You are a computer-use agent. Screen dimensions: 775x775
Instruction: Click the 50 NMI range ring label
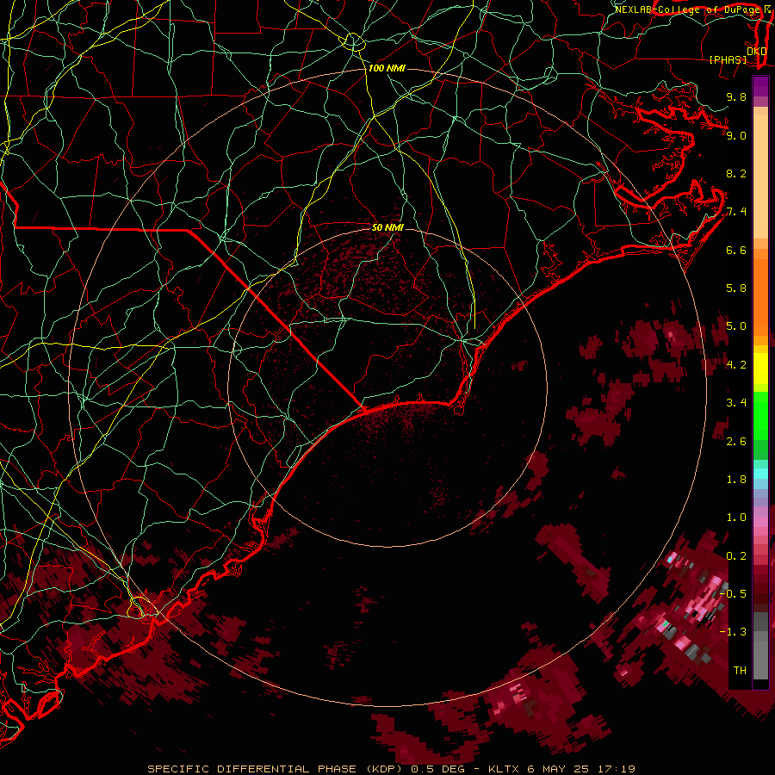pyautogui.click(x=387, y=228)
